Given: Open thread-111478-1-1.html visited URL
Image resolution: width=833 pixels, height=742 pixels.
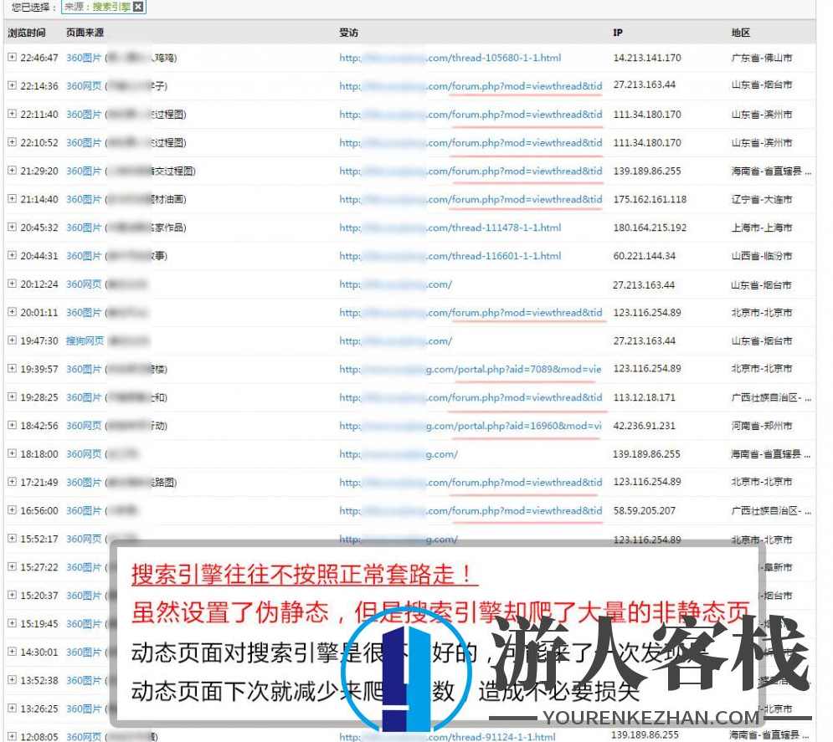Looking at the screenshot, I should point(452,228).
